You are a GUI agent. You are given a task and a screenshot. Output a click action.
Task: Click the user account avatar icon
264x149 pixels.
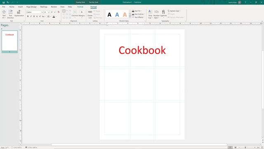click(x=240, y=2)
